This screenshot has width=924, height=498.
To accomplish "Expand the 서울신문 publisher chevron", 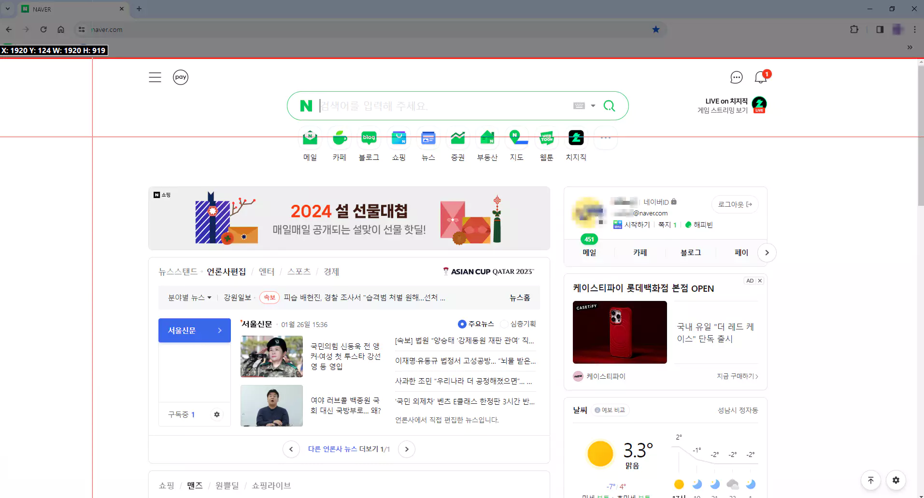I will [220, 330].
